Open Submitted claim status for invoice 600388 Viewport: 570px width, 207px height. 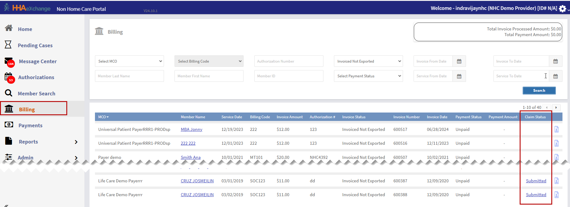point(536,195)
